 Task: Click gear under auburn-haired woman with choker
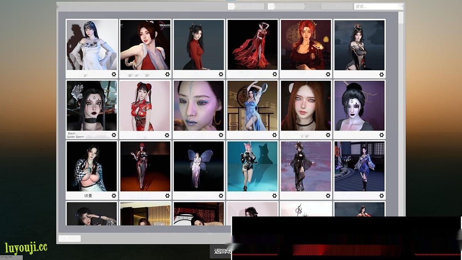[328, 135]
